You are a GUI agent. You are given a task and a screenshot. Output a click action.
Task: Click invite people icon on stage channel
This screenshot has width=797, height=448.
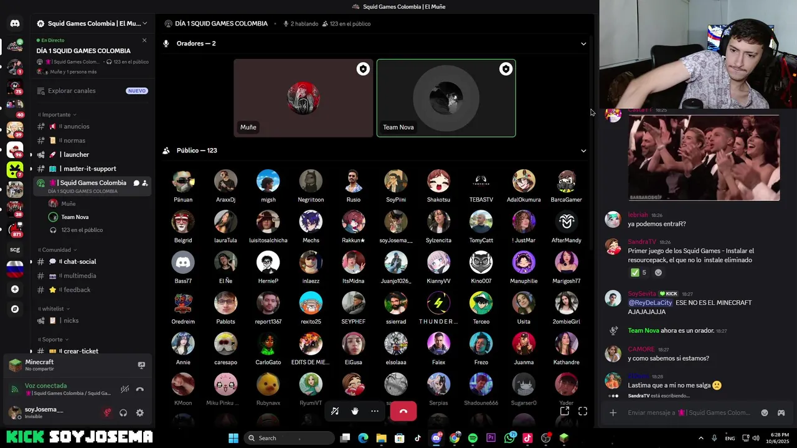(144, 183)
